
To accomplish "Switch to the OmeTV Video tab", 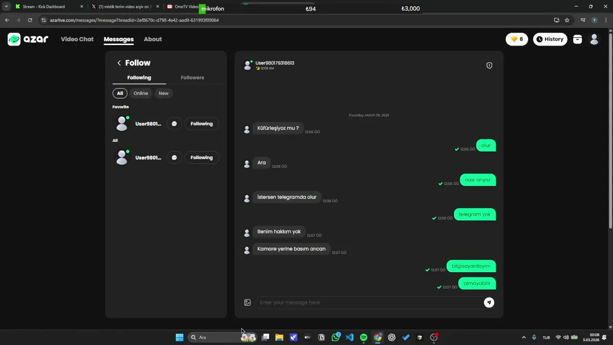I will (182, 7).
